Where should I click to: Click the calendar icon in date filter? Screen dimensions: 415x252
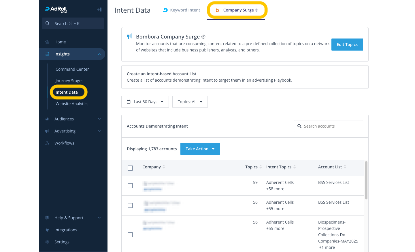[x=129, y=102]
